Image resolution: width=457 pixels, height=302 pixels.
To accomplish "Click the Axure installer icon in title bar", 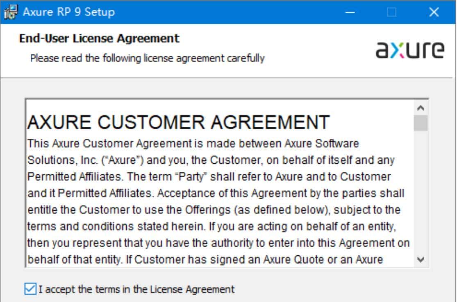I will click(x=11, y=12).
